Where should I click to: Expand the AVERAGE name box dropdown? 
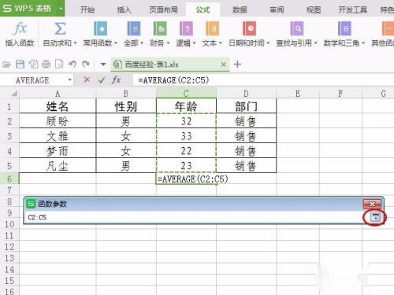[70, 79]
